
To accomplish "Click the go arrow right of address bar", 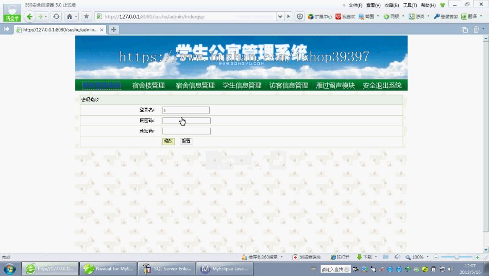I will (x=289, y=16).
